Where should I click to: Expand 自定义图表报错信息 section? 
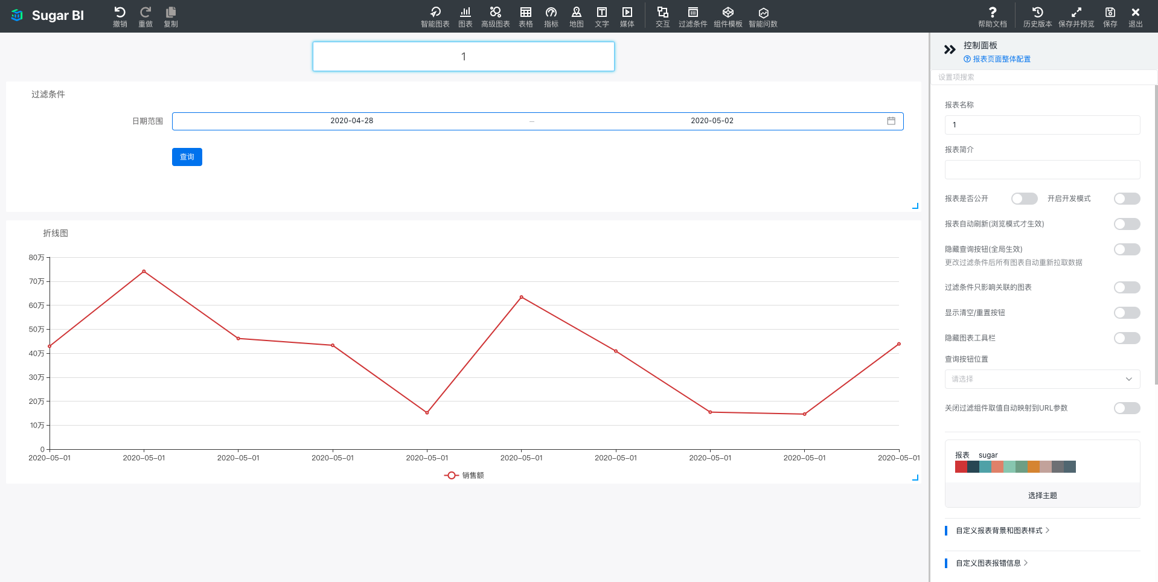pyautogui.click(x=992, y=563)
